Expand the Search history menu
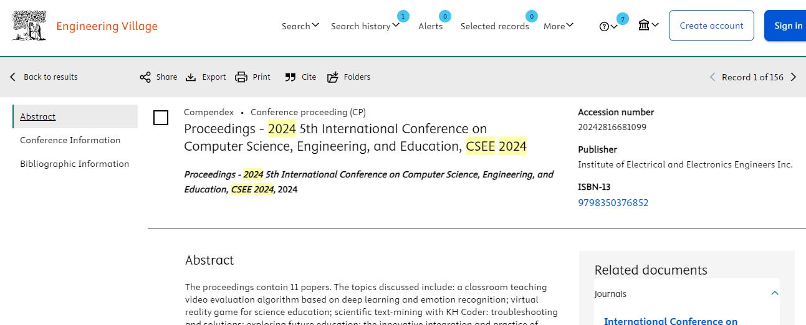The width and height of the screenshot is (806, 325). [x=365, y=26]
